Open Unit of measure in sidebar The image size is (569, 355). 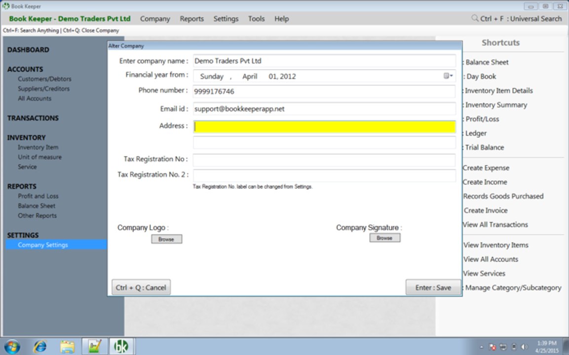[x=39, y=157]
